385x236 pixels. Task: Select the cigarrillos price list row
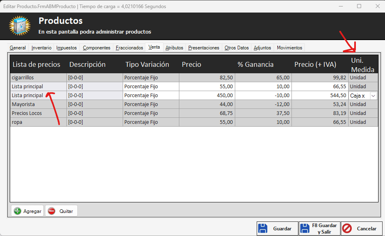pyautogui.click(x=38, y=77)
